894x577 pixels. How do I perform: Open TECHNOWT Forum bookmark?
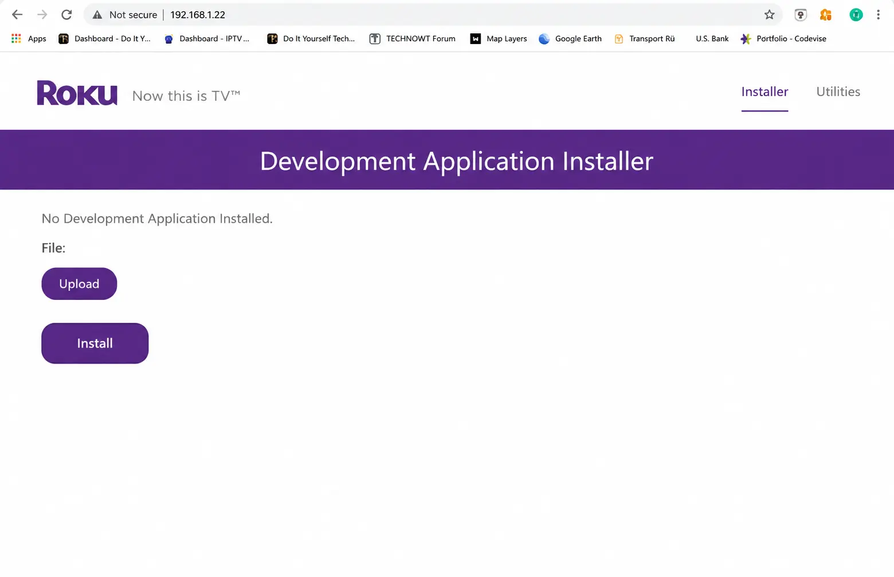point(413,38)
